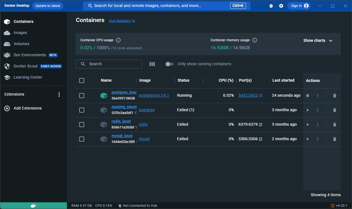Click the Not connected to Hub status
This screenshot has height=209, width=352.
tap(138, 206)
